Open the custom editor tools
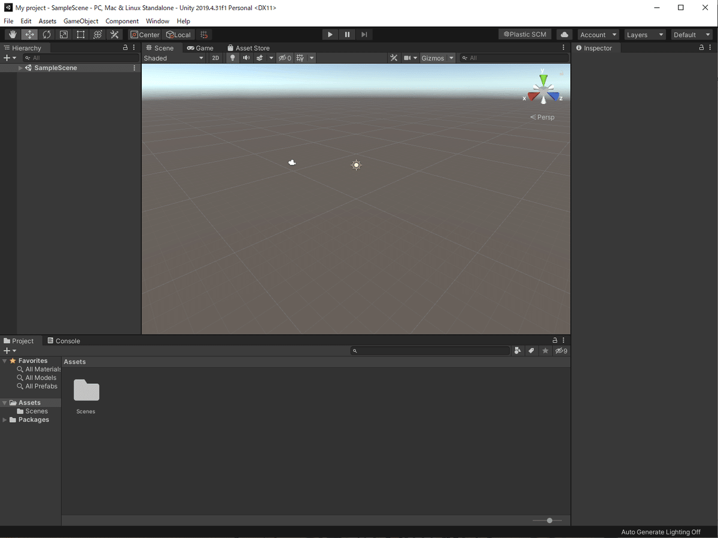This screenshot has width=718, height=538. tap(114, 35)
